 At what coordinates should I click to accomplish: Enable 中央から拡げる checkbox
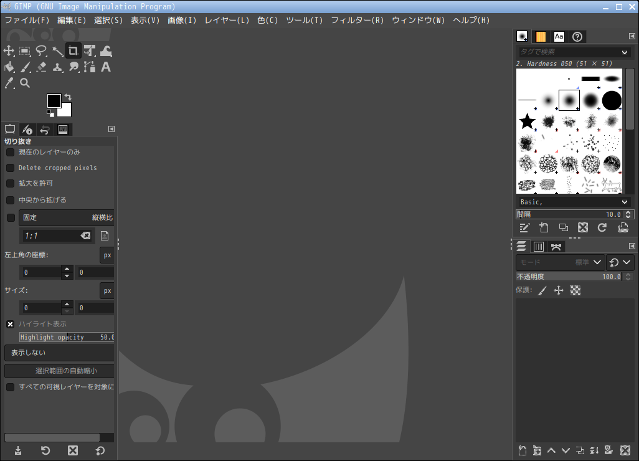click(x=10, y=200)
